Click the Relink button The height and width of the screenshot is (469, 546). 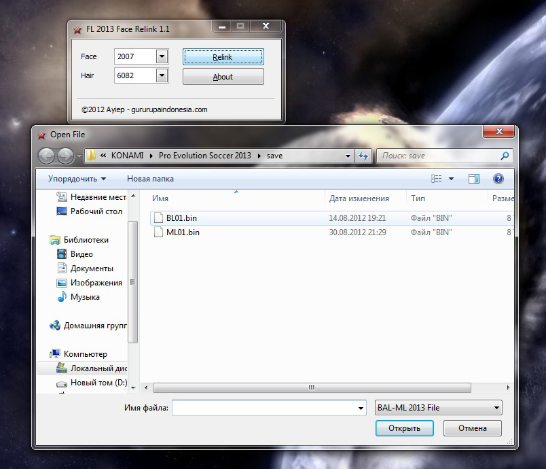tap(223, 57)
